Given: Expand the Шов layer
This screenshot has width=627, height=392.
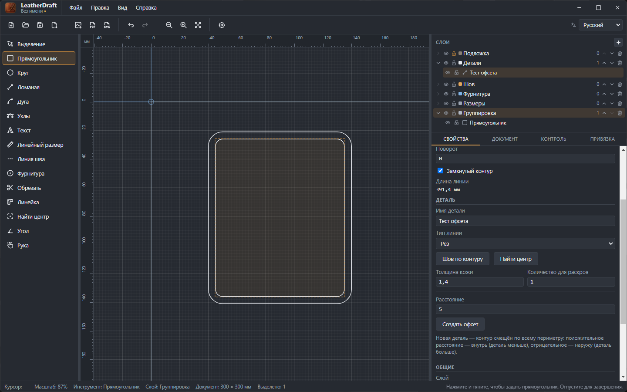Looking at the screenshot, I should pyautogui.click(x=438, y=84).
